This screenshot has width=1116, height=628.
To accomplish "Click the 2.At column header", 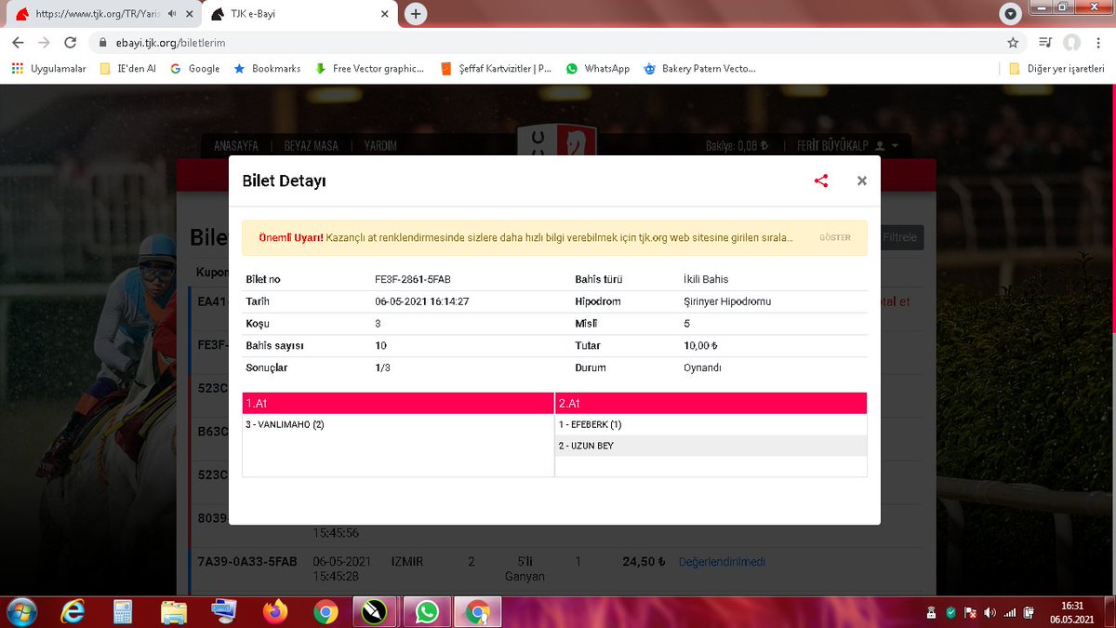I will point(711,403).
